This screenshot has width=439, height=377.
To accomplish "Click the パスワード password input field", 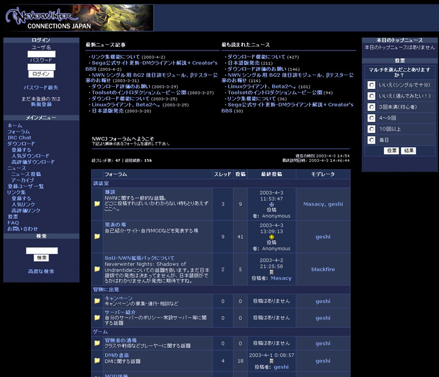I will pos(42,67).
